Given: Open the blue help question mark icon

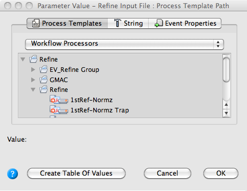Looking at the screenshot, I should 12,174.
